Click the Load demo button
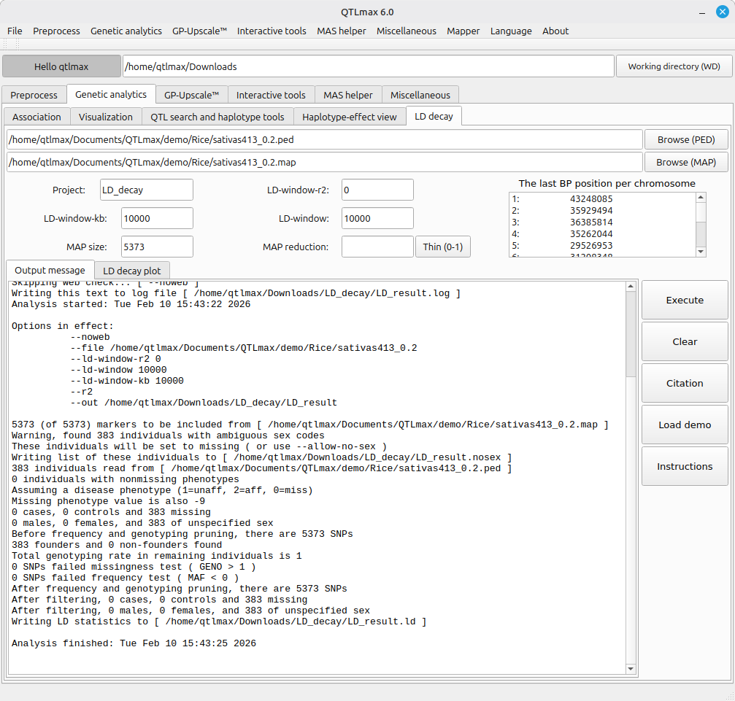Viewport: 735px width, 701px height. 684,425
